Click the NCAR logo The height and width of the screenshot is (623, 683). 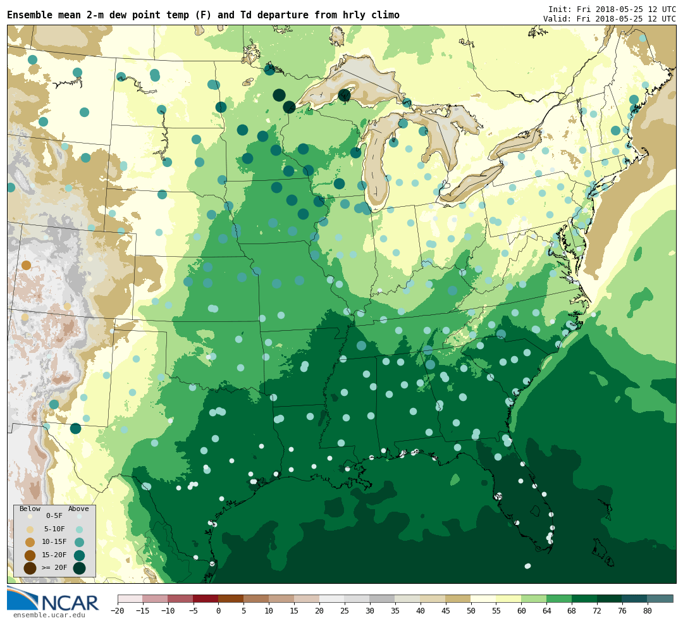point(53,599)
